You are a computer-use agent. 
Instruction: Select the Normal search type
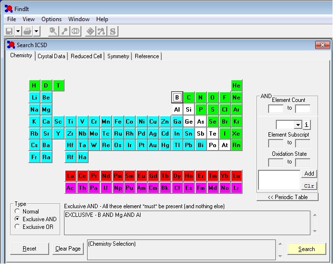click(18, 212)
